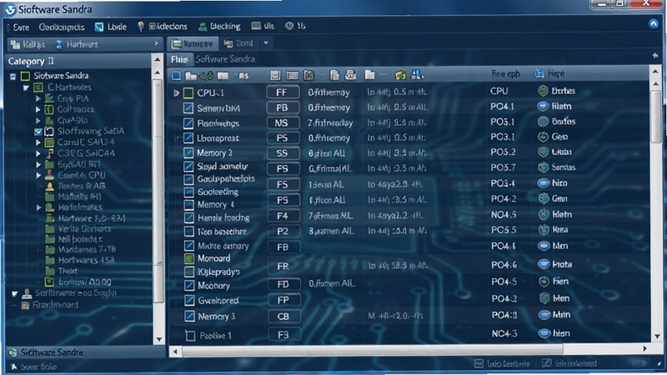Click the blue Hepe document icon
This screenshot has width=667, height=375.
[539, 73]
